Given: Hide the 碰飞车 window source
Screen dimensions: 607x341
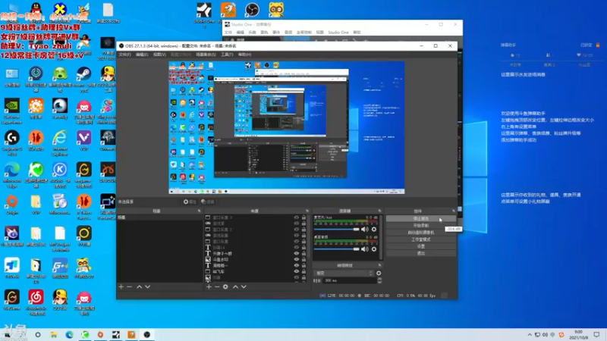Looking at the screenshot, I should pyautogui.click(x=297, y=271).
